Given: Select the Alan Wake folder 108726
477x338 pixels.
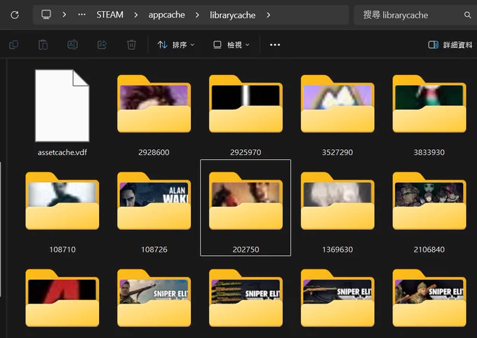Looking at the screenshot, I should click(154, 201).
